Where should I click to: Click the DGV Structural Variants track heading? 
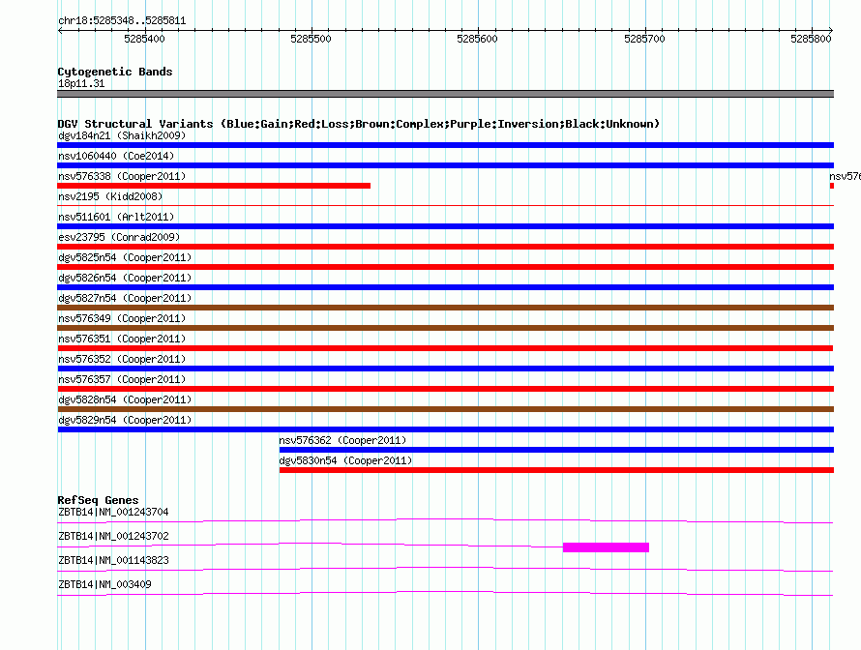(x=359, y=124)
